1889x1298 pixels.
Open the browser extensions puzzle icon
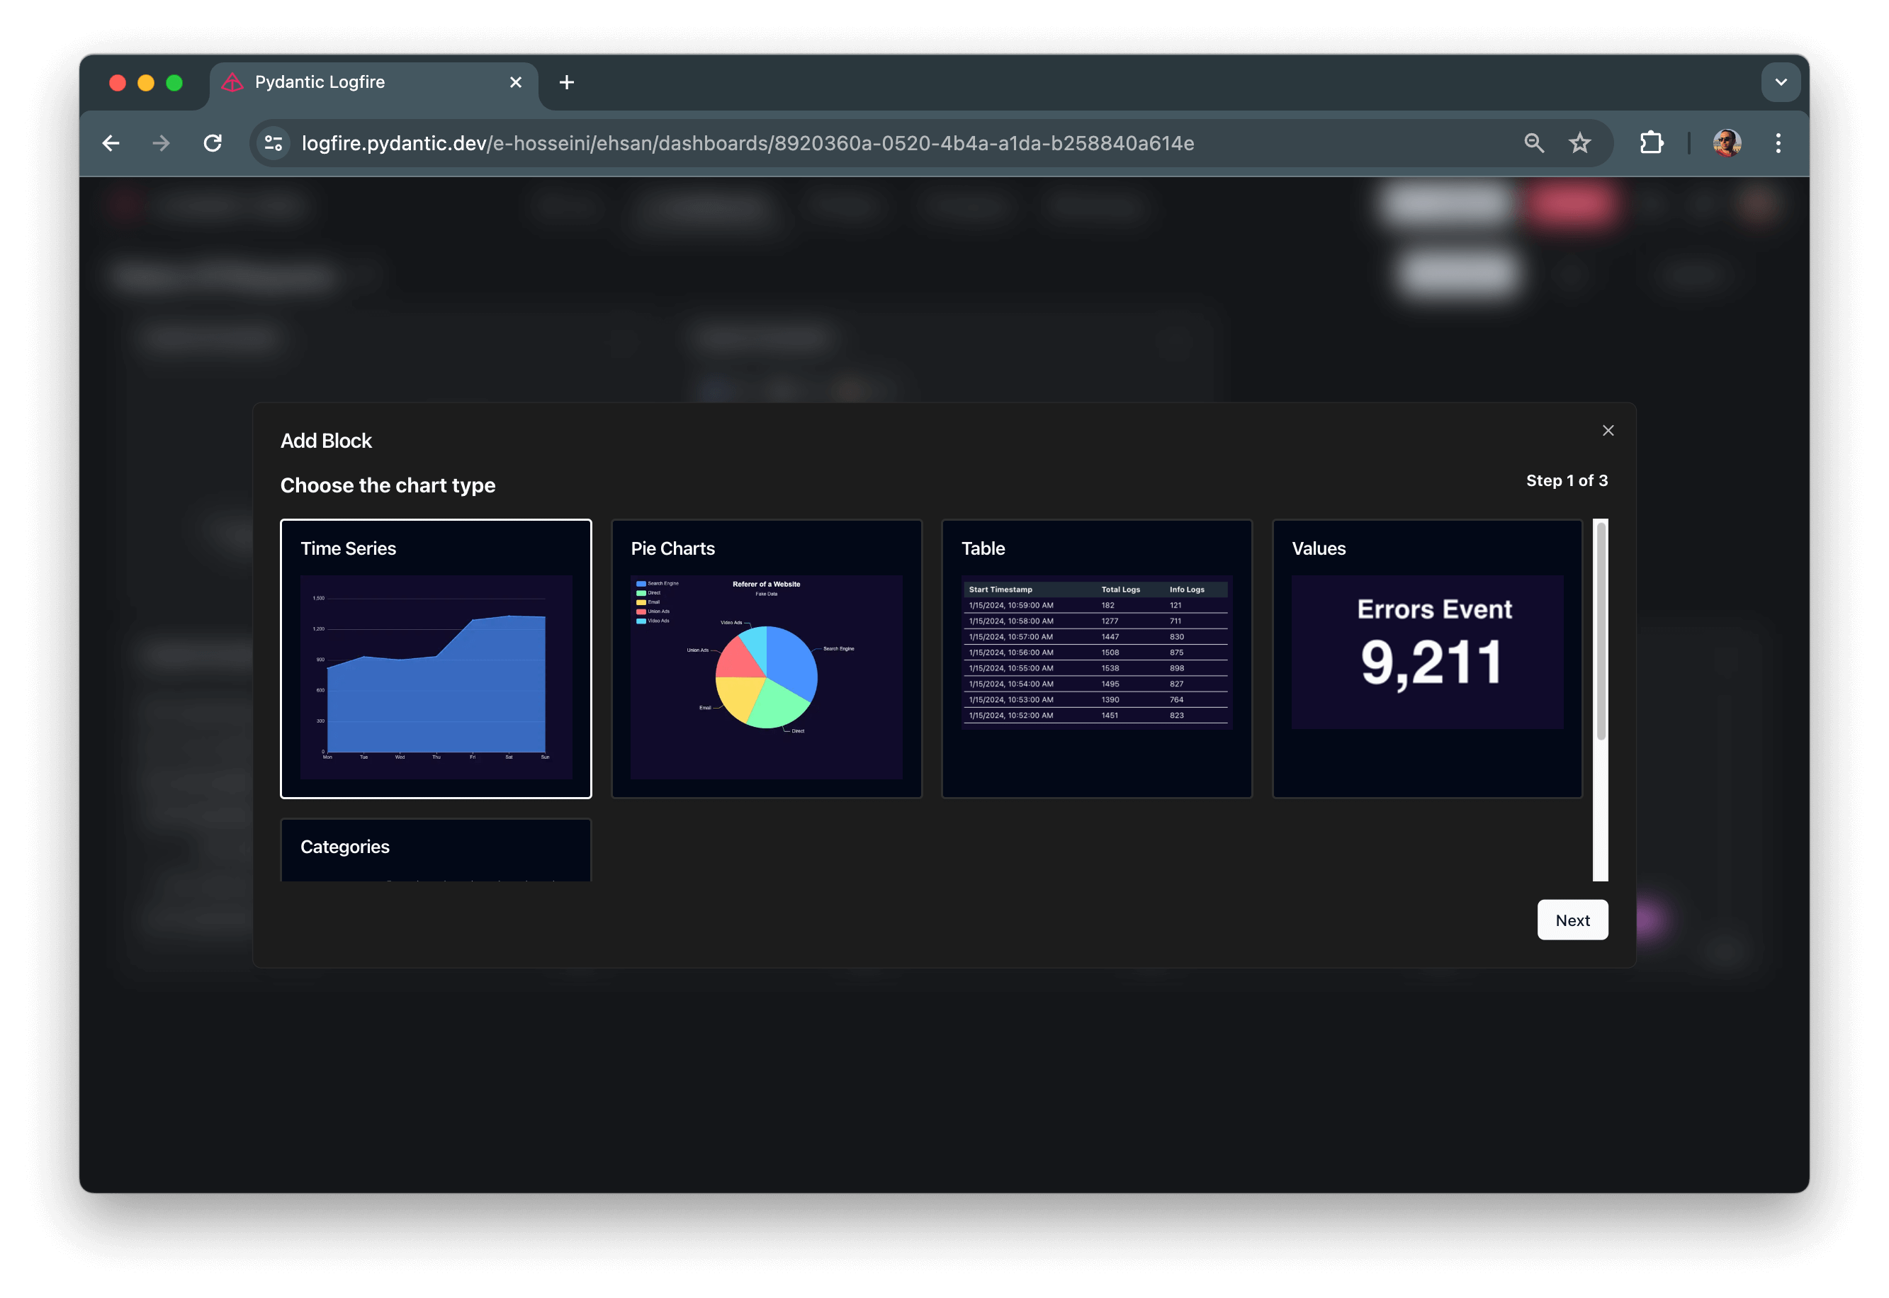[1651, 143]
